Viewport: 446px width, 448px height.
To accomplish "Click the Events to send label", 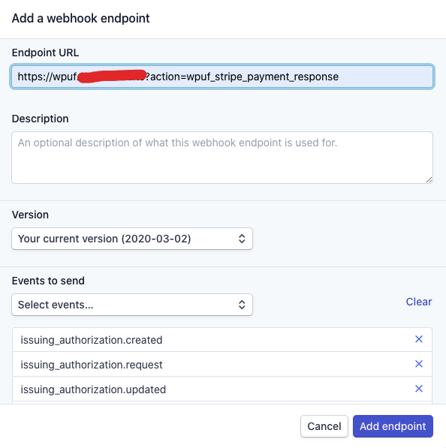I will pyautogui.click(x=48, y=281).
